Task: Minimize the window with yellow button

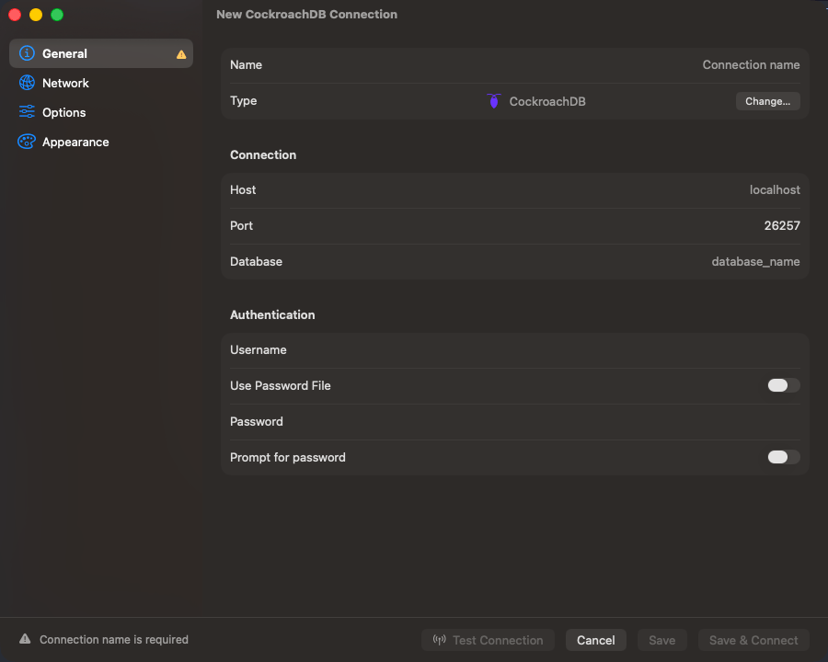Action: (x=36, y=15)
